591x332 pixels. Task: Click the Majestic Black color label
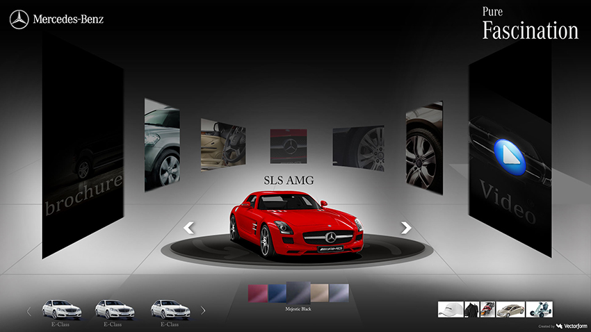coord(298,309)
